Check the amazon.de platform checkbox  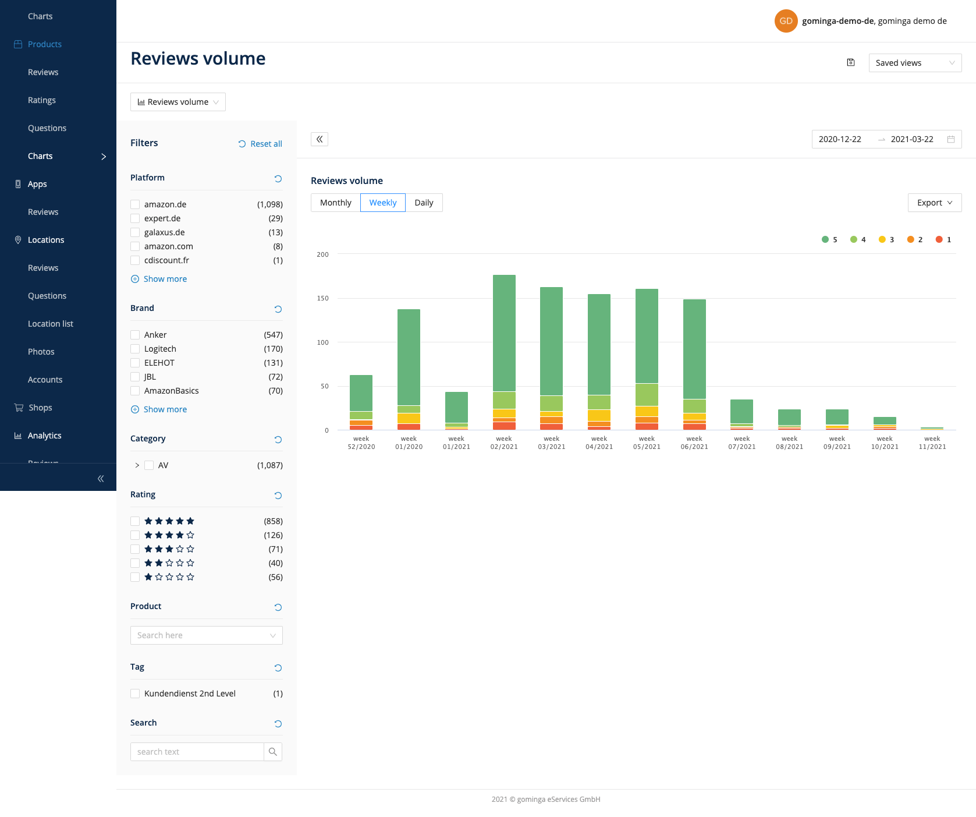pyautogui.click(x=135, y=204)
